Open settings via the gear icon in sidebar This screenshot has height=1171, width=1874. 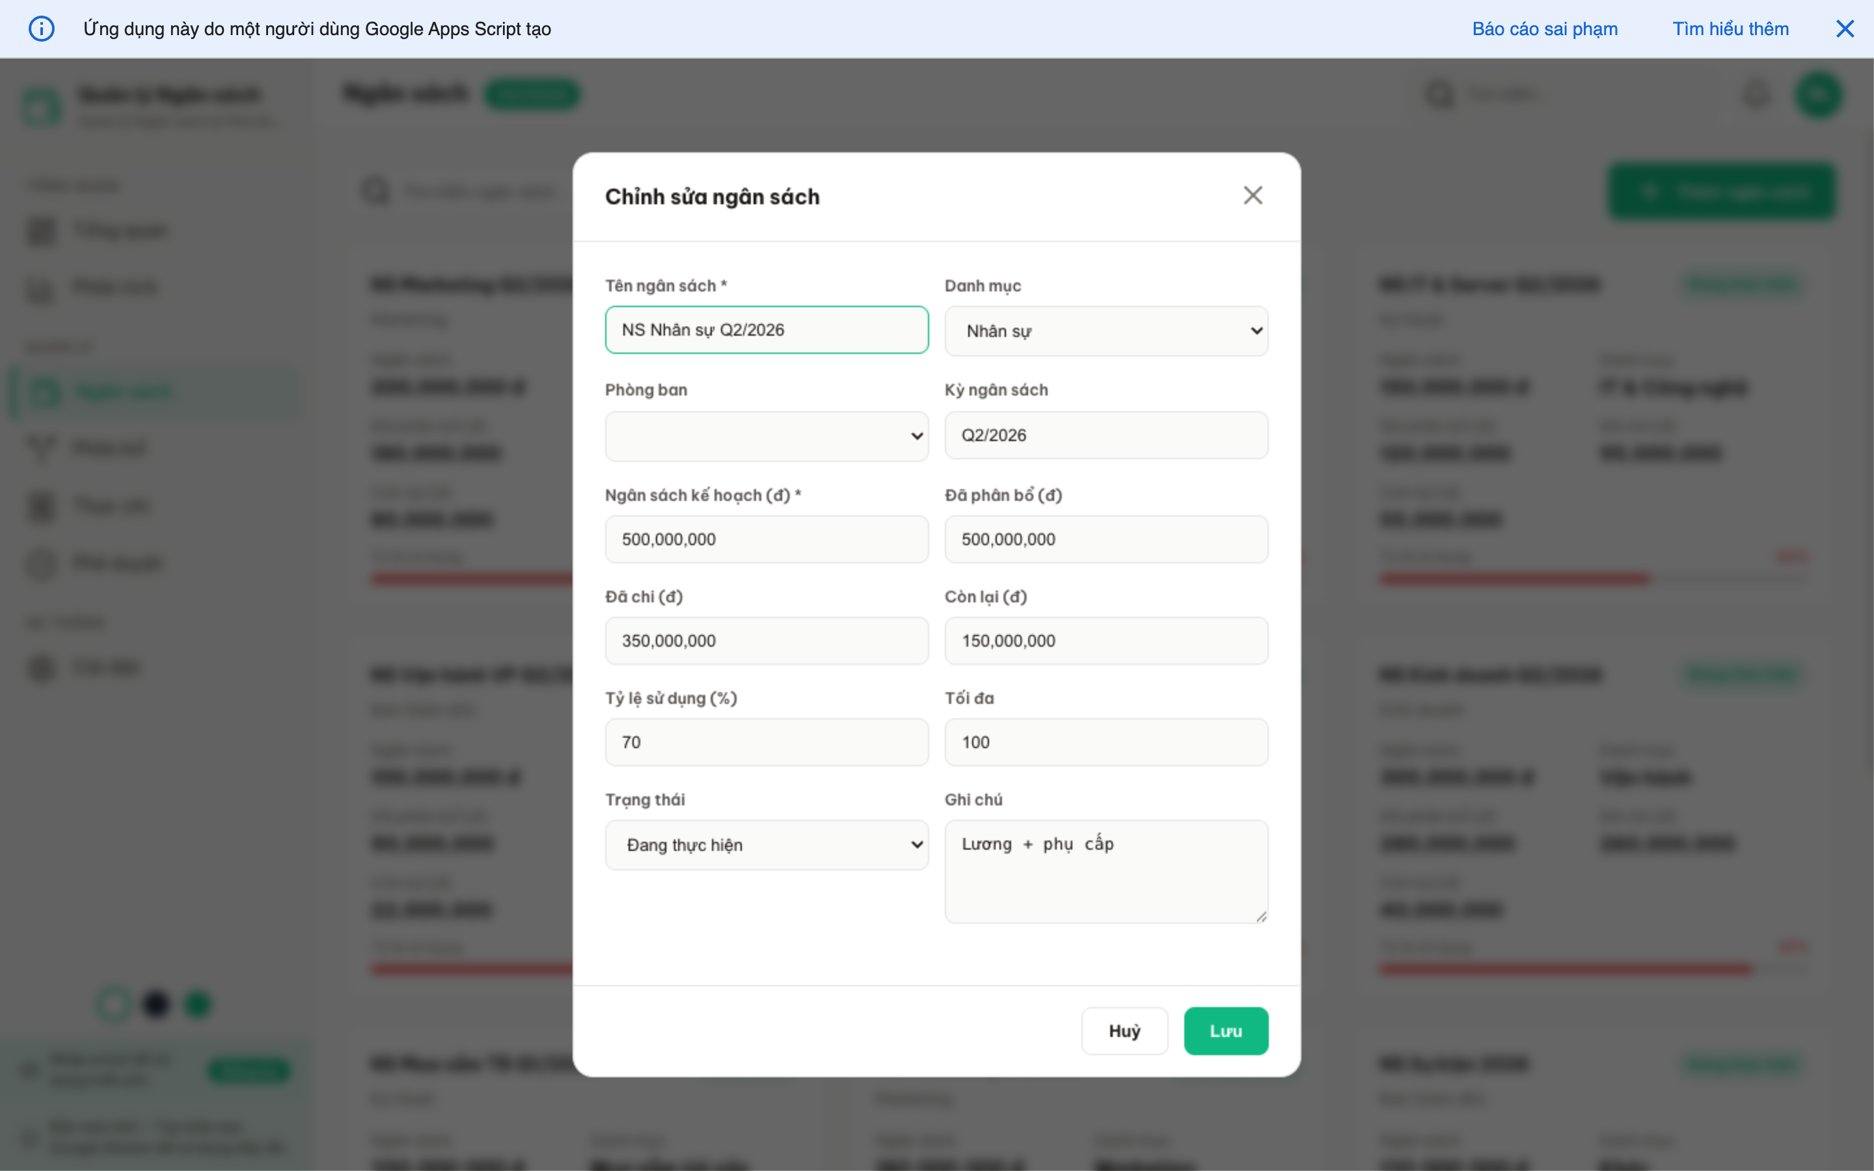coord(41,667)
